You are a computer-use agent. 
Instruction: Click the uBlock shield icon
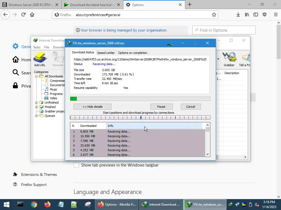click(x=265, y=15)
